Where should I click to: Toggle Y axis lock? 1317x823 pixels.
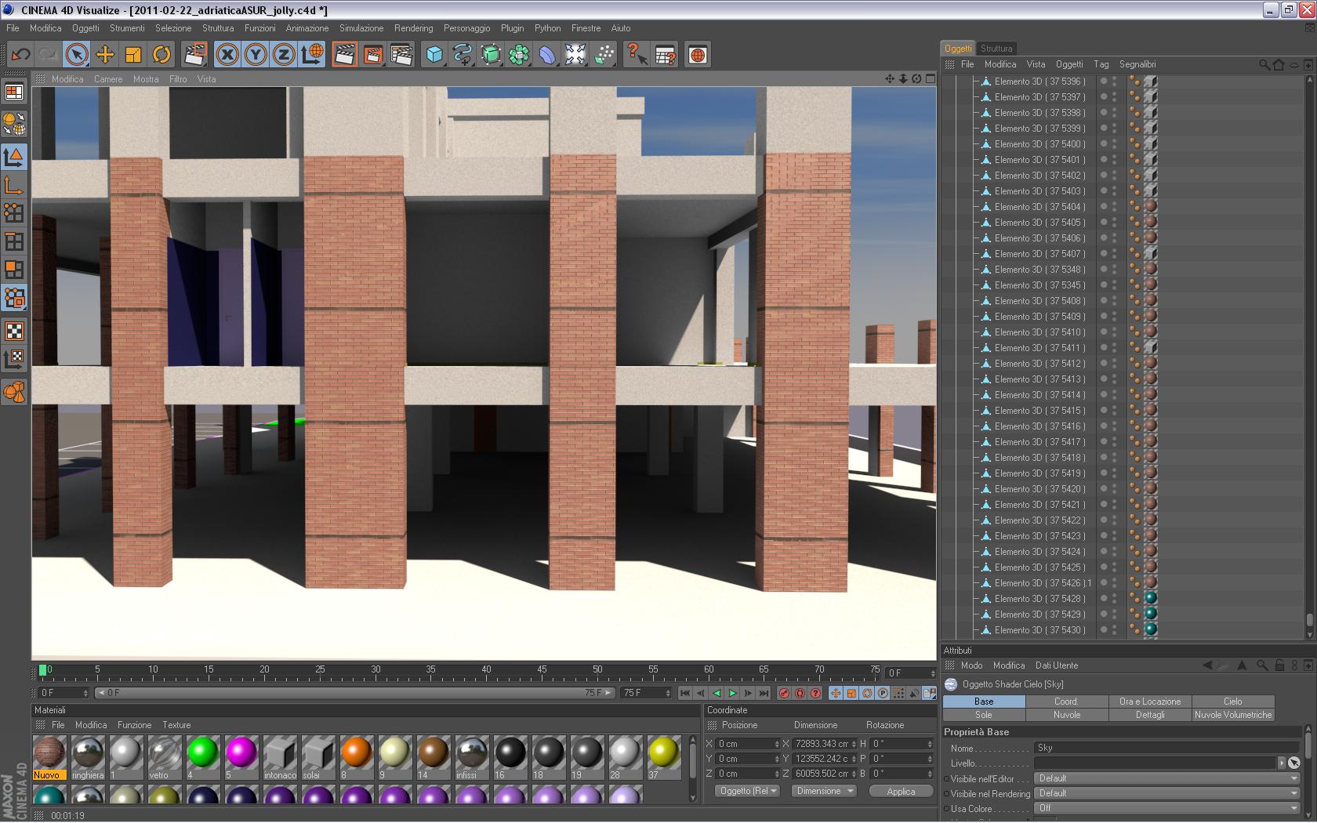click(256, 55)
